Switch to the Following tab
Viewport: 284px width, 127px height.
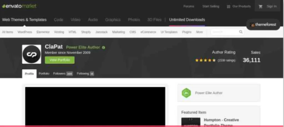coord(85,74)
